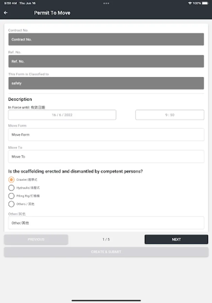
Task: Click the Other/其他 text field
Action: (106, 223)
